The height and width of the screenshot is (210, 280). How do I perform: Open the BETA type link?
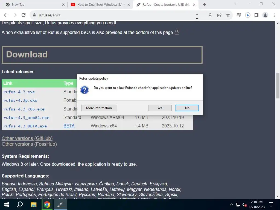coord(69,126)
